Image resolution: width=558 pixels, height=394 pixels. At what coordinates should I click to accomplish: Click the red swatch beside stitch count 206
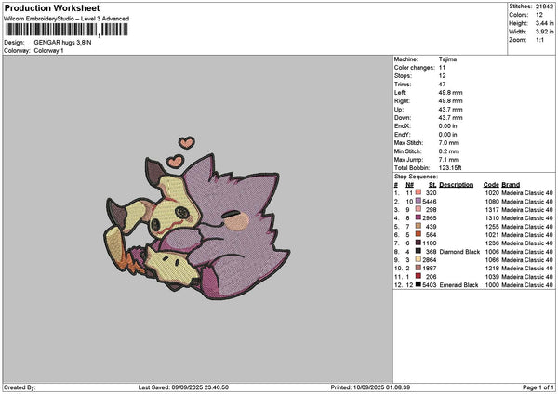418,277
